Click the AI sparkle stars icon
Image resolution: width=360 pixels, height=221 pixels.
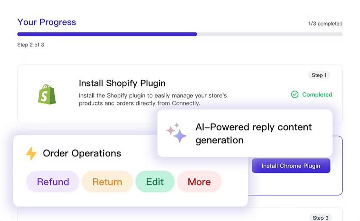[176, 133]
